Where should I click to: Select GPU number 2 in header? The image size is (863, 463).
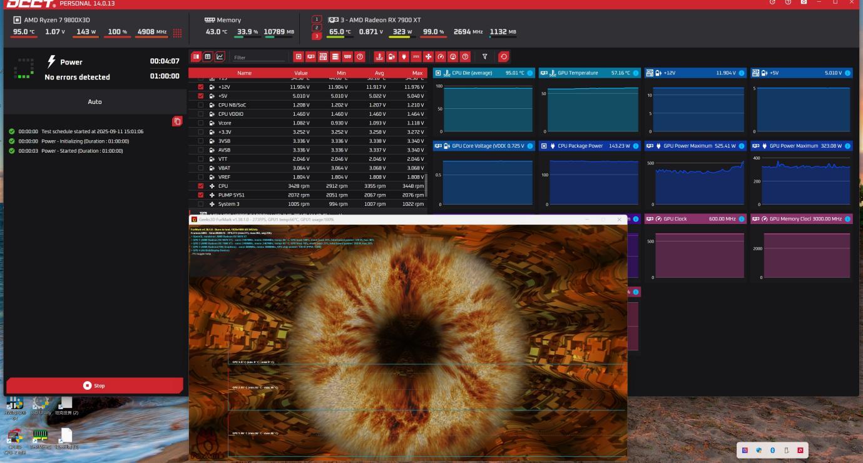click(x=317, y=28)
